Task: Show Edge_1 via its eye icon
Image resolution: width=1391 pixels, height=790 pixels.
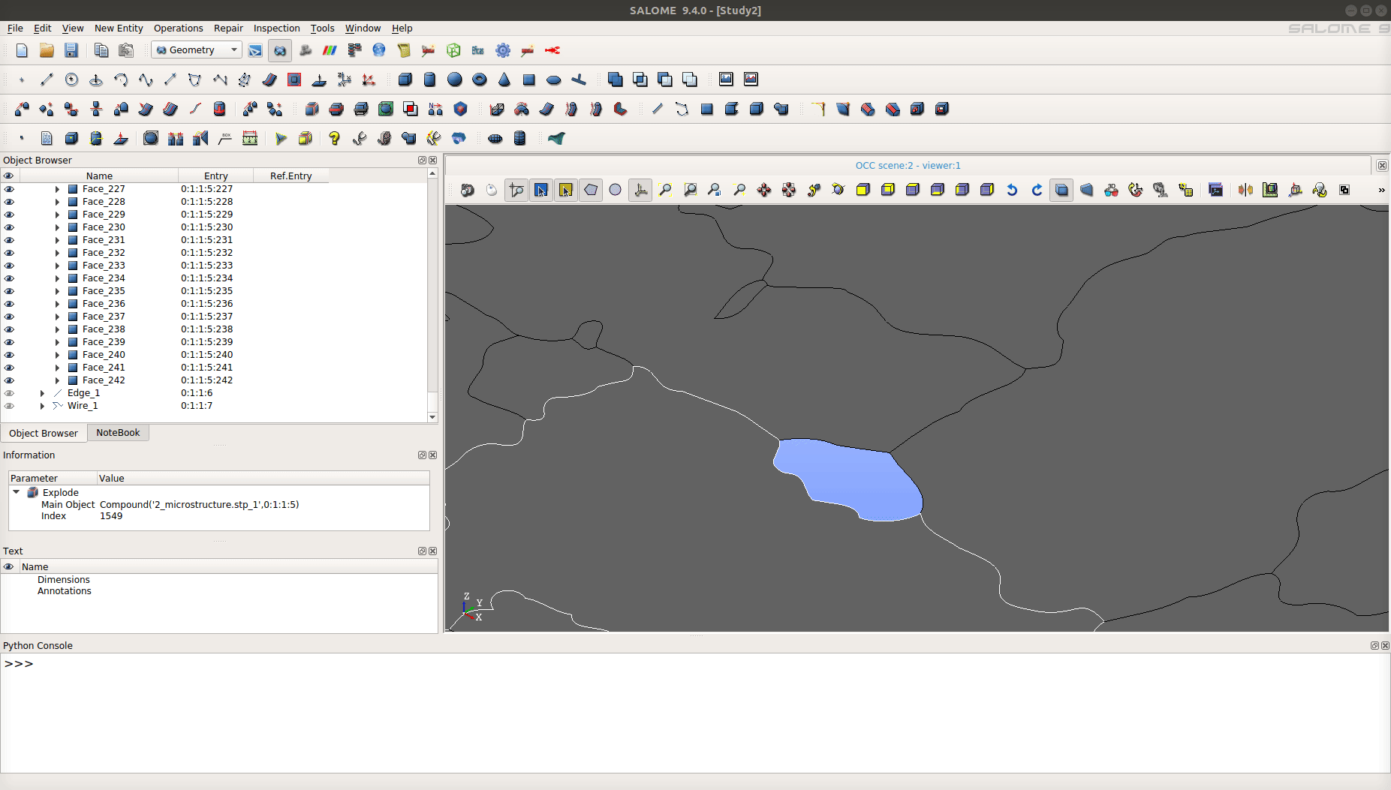Action: coord(9,393)
